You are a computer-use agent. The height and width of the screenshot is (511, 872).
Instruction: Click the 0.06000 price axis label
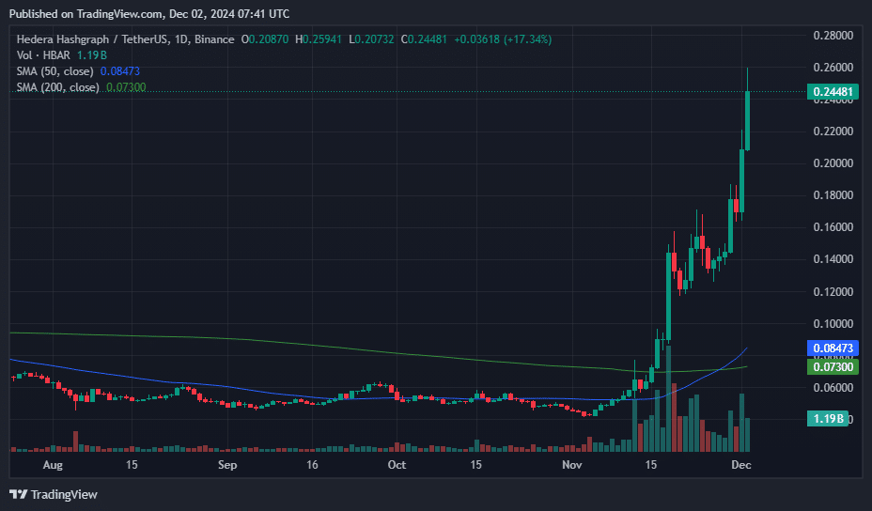[833, 388]
